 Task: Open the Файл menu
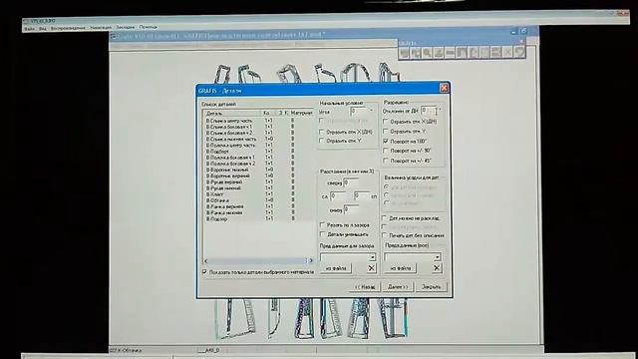tap(29, 29)
